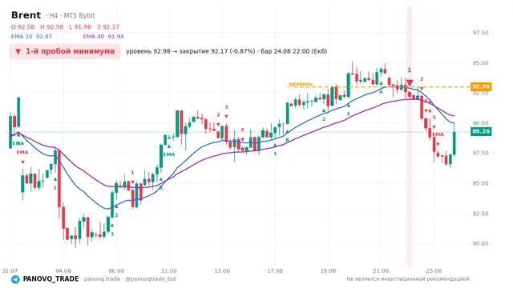Click the orange 92.98 level price tag
The height and width of the screenshot is (288, 513).
pos(481,86)
